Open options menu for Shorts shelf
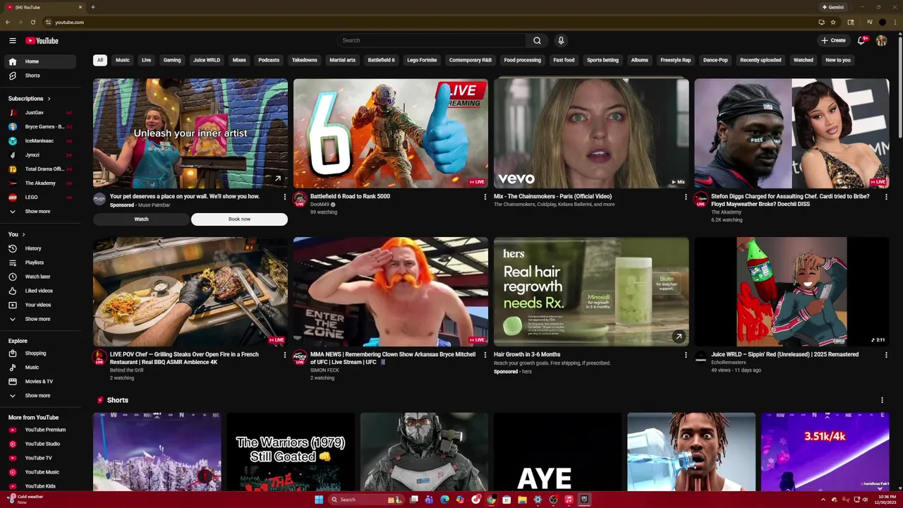 click(882, 400)
